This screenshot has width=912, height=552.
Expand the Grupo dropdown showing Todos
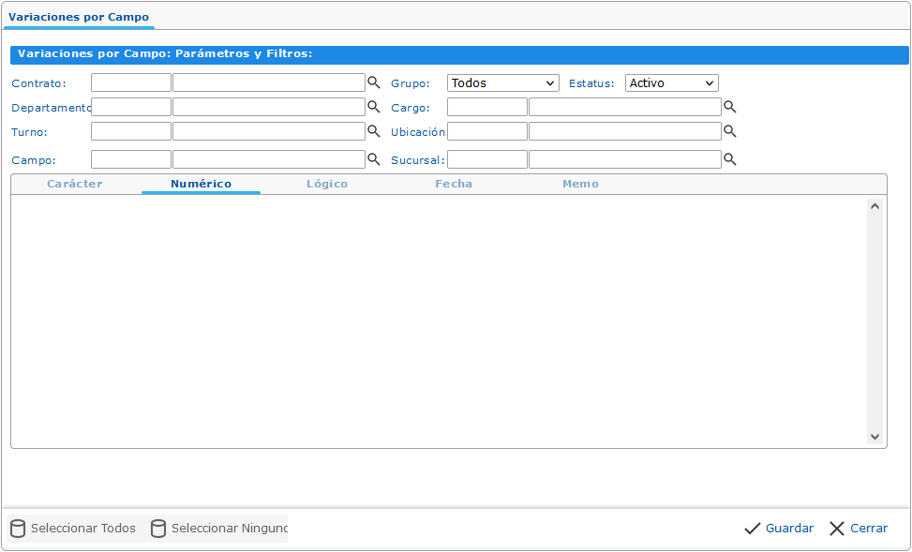click(502, 83)
